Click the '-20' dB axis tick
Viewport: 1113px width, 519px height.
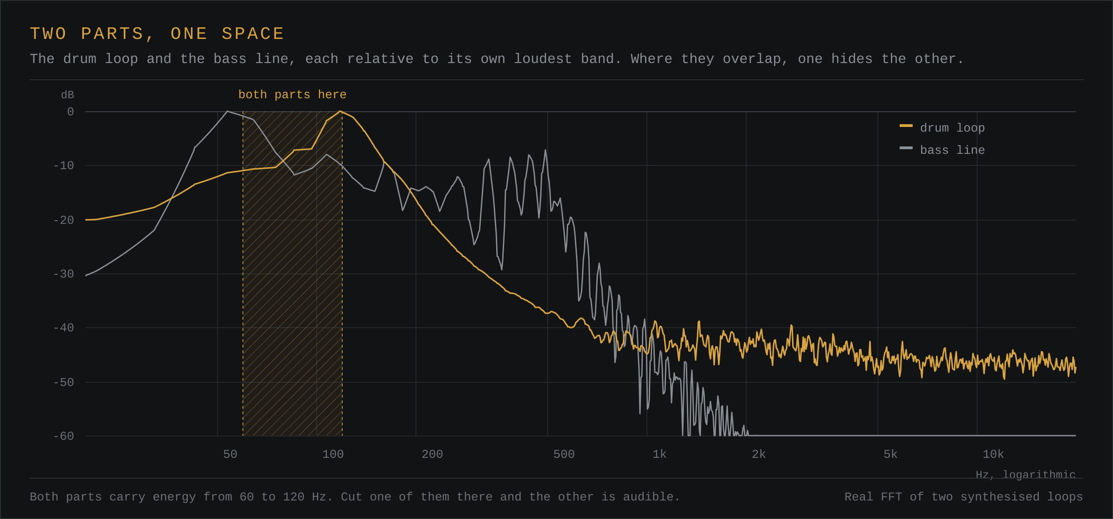pyautogui.click(x=64, y=220)
